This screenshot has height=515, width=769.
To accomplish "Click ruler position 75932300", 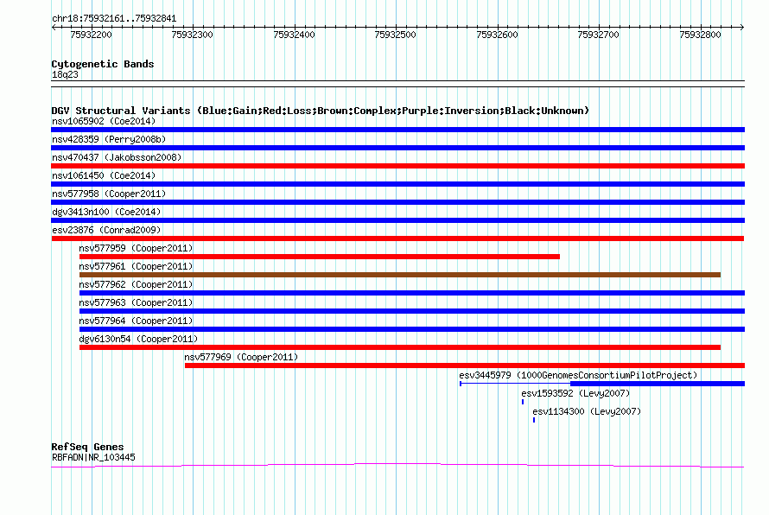I will (x=192, y=35).
